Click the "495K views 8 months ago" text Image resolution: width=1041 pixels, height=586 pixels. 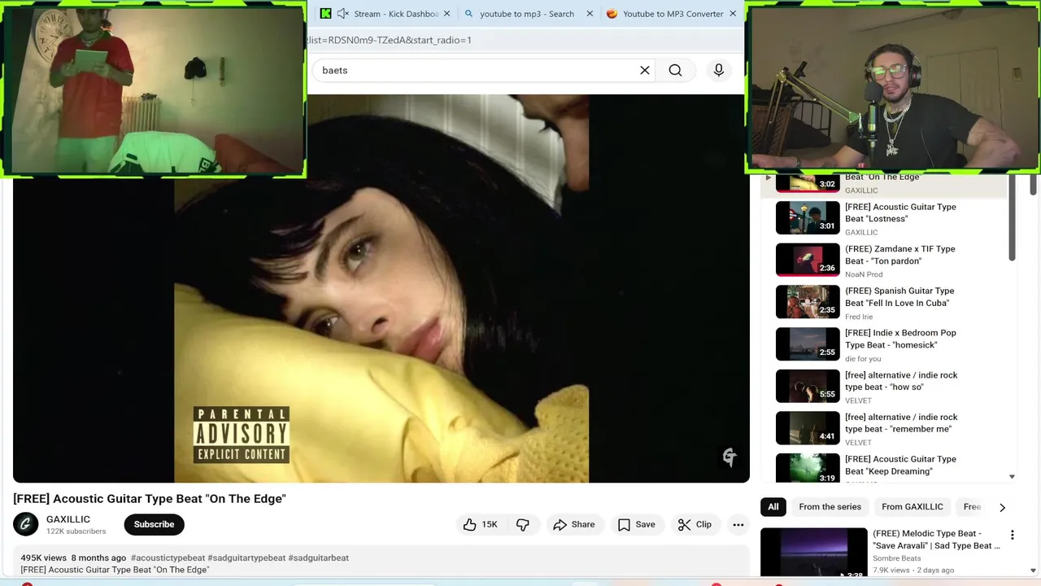click(x=73, y=558)
